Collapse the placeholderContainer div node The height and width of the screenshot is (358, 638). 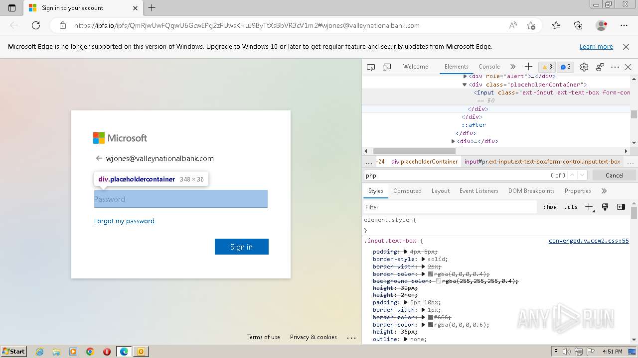[465, 85]
